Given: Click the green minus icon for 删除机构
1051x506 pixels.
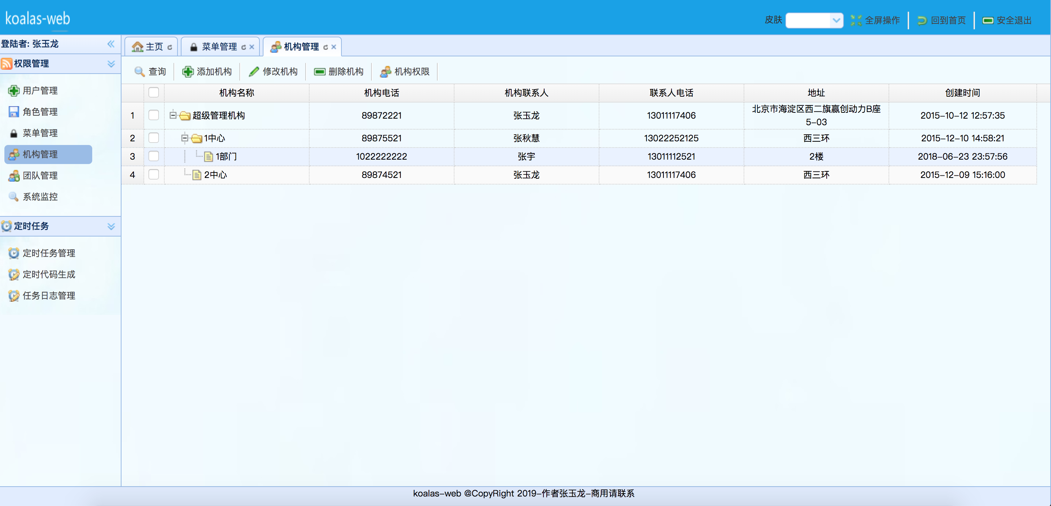Looking at the screenshot, I should (x=319, y=72).
